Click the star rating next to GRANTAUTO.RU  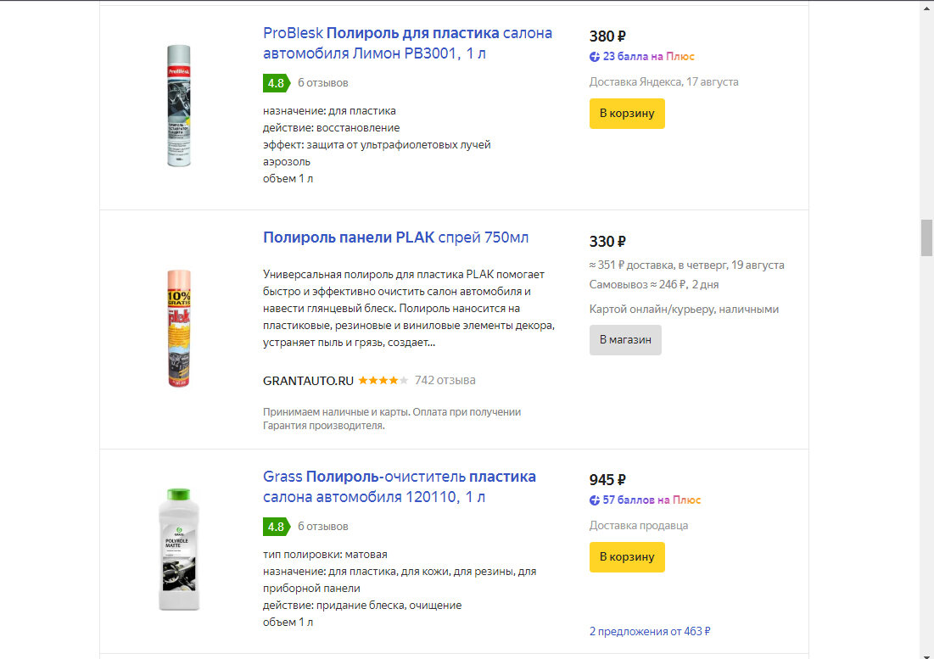(x=382, y=380)
